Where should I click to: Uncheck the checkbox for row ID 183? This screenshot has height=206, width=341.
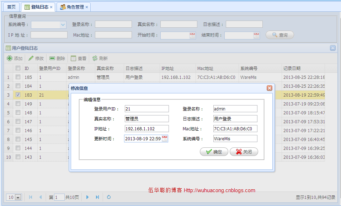click(18, 95)
